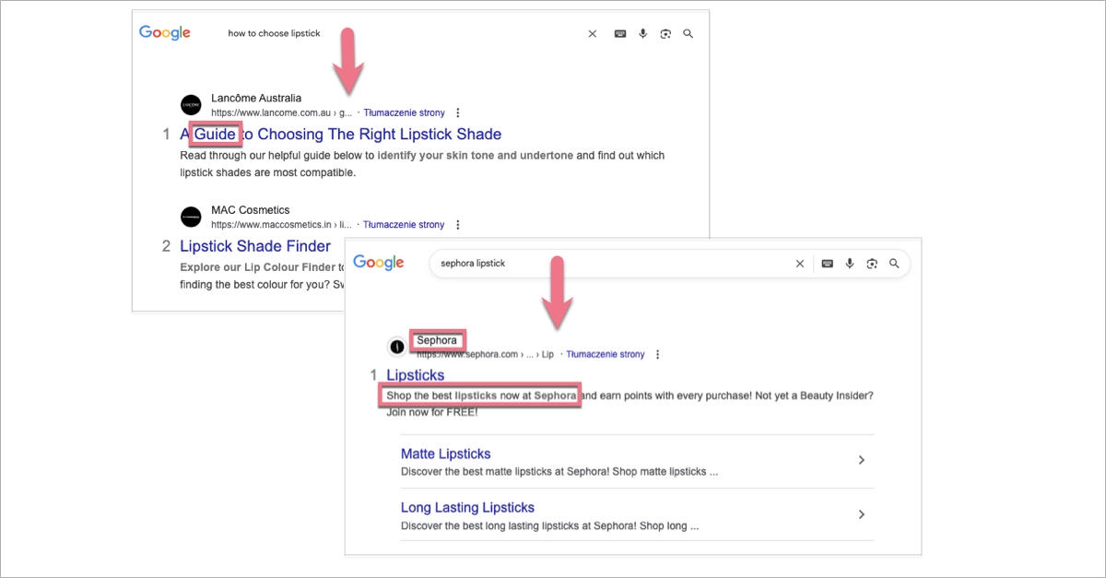The height and width of the screenshot is (578, 1106).
Task: Clear the 'sephora lipstick' query with the X
Action: [799, 263]
